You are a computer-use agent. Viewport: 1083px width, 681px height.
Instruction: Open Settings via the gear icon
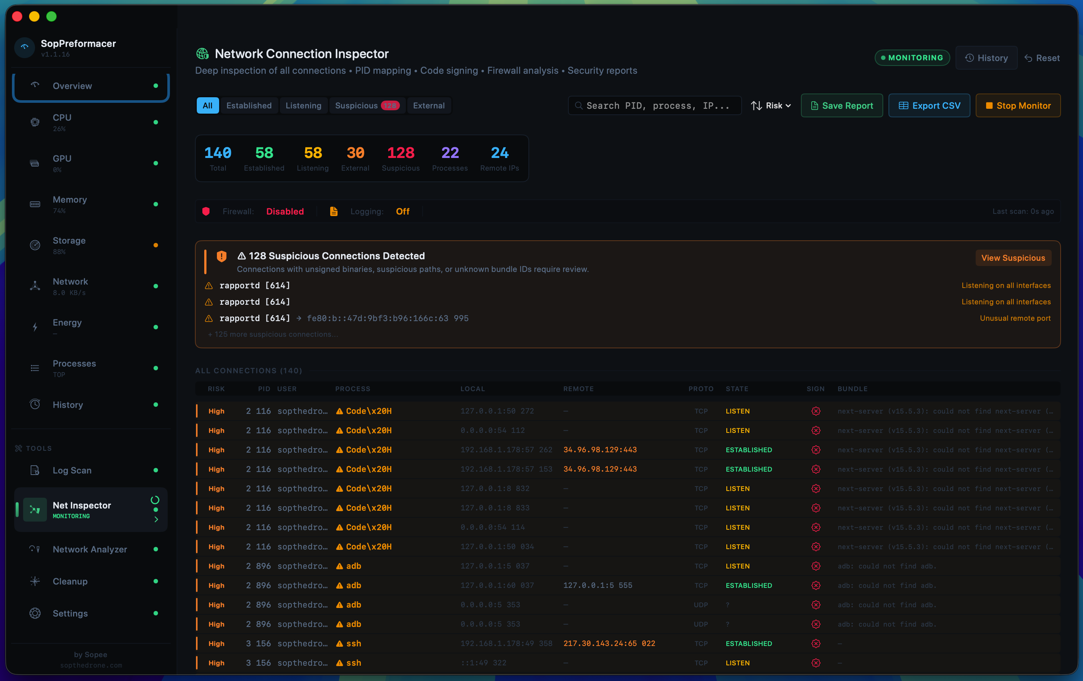tap(35, 613)
